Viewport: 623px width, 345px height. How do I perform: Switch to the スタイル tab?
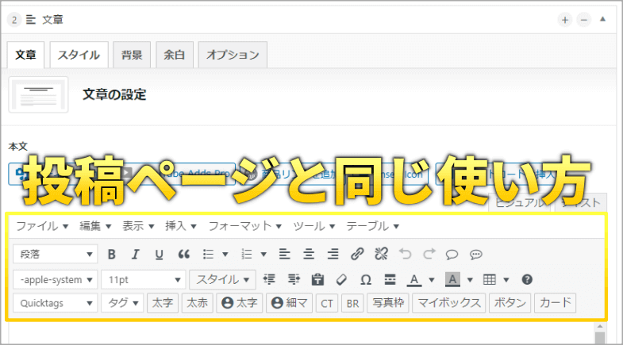click(x=79, y=55)
